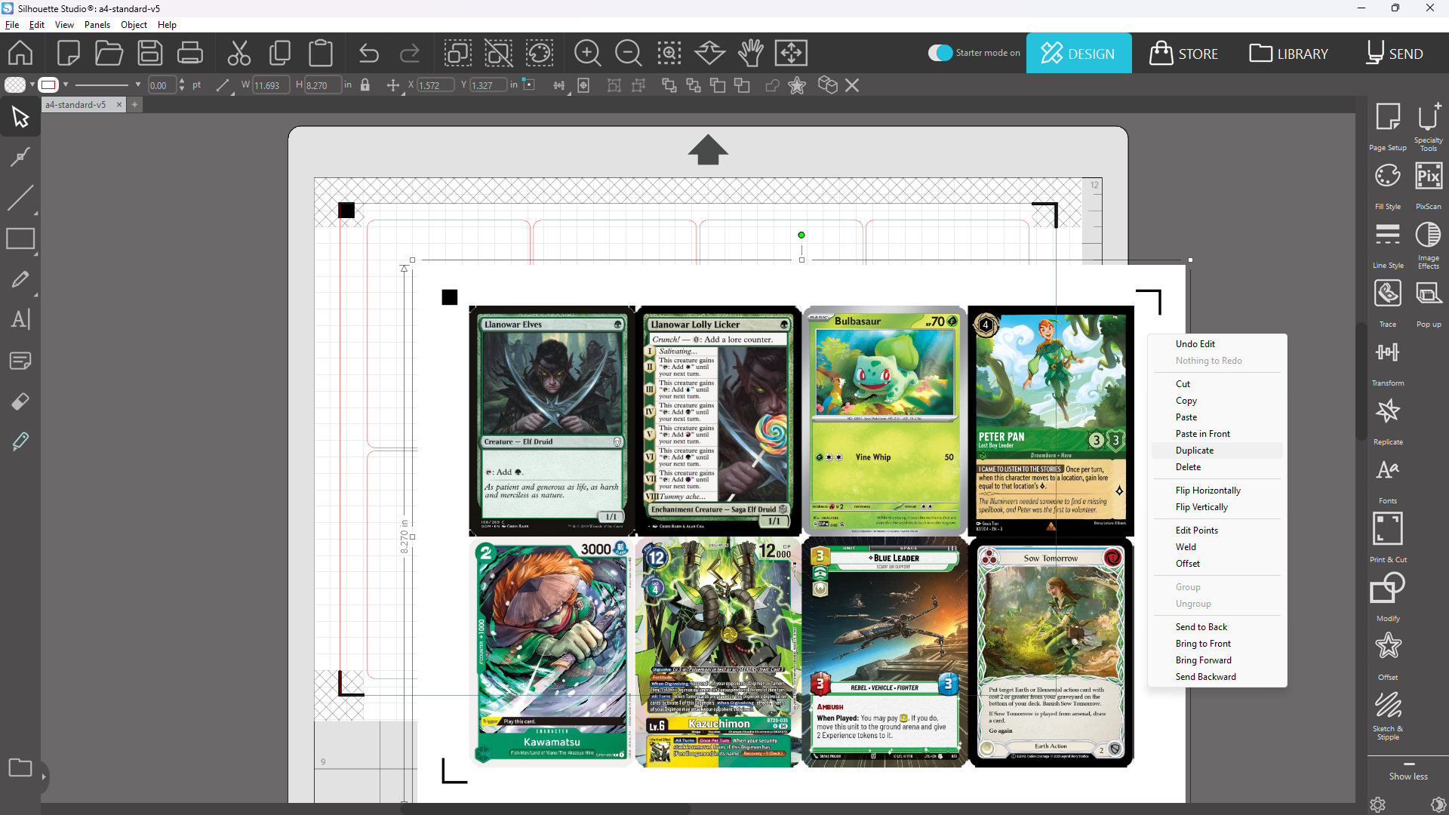Open the fill pattern dropdown arrow
Viewport: 1449px width, 815px height.
pyautogui.click(x=32, y=85)
